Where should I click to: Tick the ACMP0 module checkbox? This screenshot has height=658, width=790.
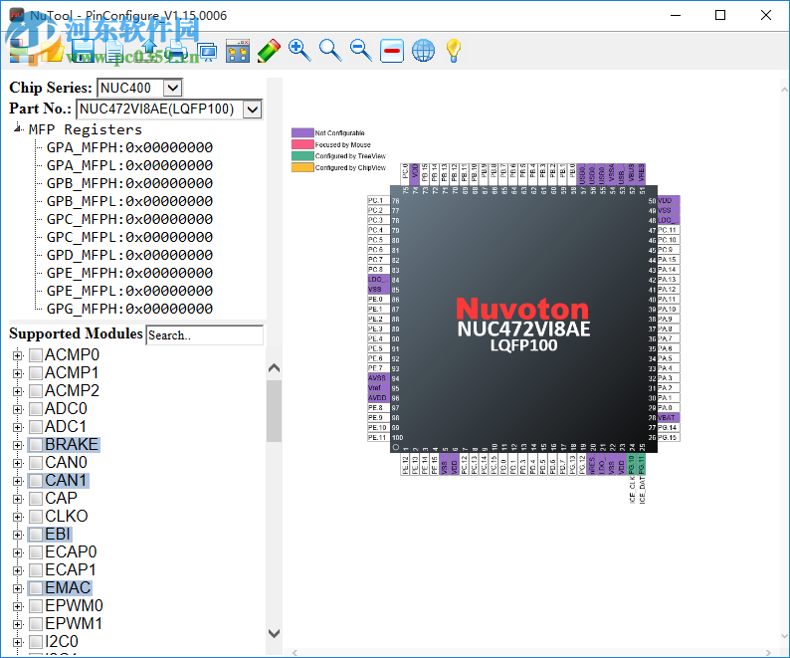click(x=35, y=355)
